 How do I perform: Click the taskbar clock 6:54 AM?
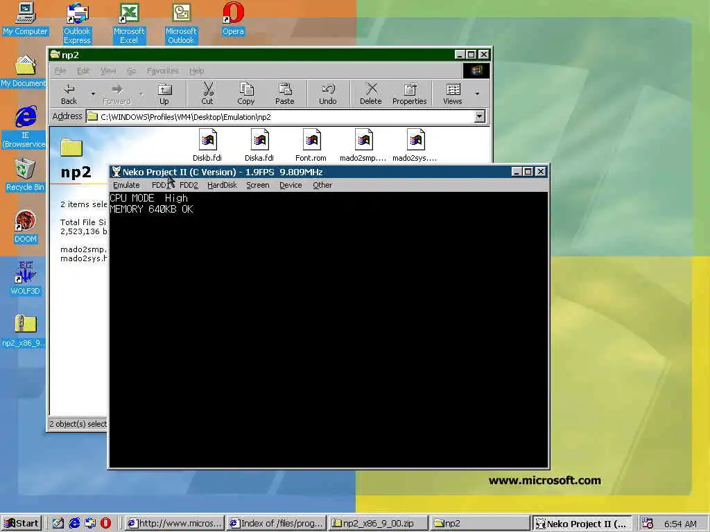tap(680, 524)
